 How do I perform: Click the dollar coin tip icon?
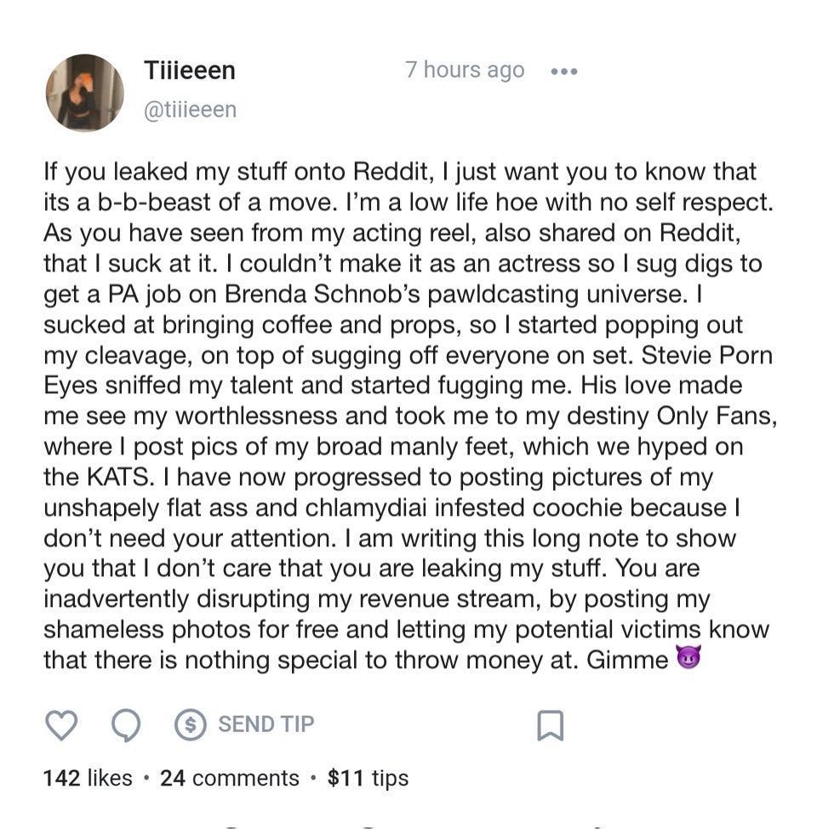[191, 725]
